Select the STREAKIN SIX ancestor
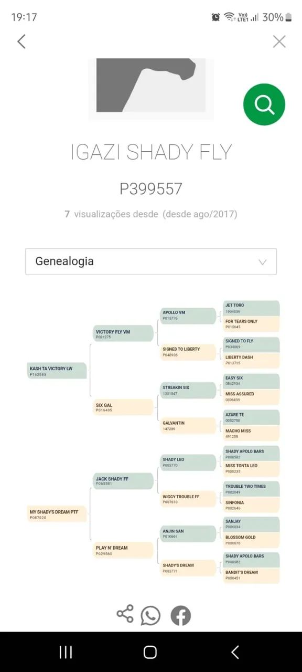The image size is (302, 672). [188, 390]
